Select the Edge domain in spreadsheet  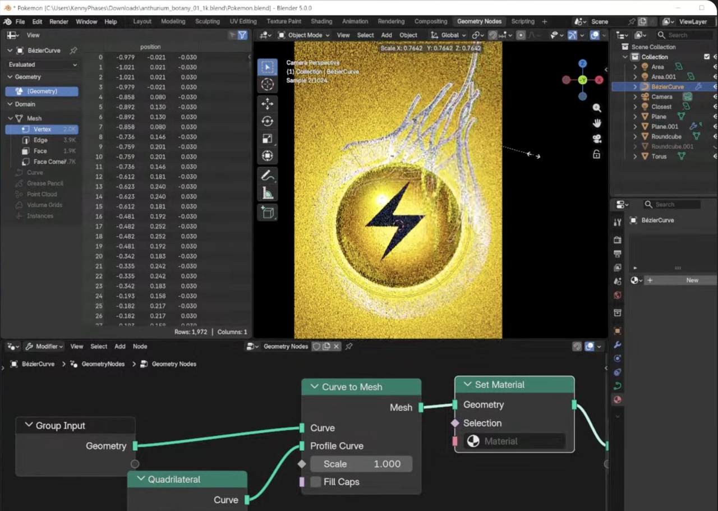40,140
